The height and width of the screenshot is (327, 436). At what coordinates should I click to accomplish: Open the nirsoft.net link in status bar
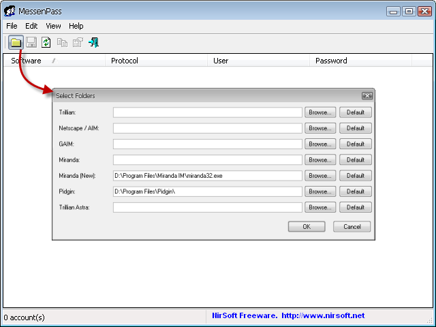point(323,315)
